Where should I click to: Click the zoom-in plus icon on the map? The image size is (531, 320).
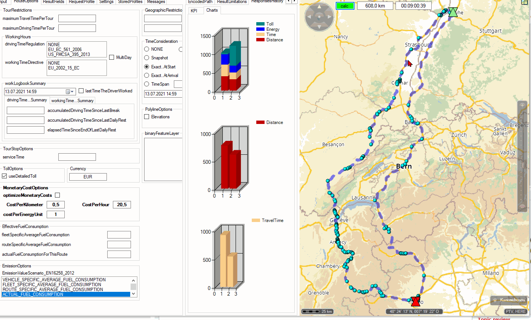(x=522, y=106)
